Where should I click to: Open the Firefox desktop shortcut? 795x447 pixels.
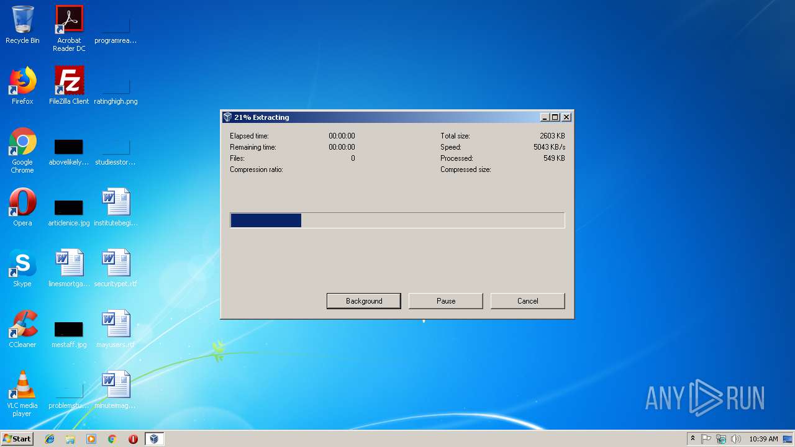point(22,86)
